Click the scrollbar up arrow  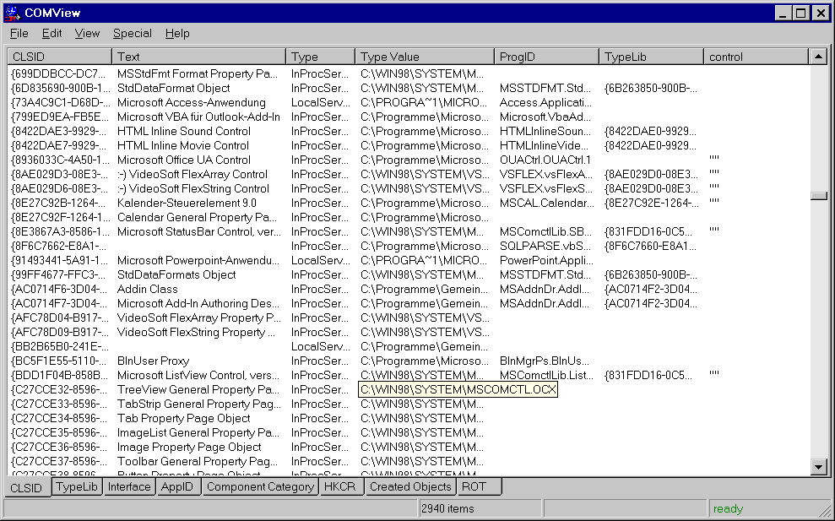pyautogui.click(x=818, y=57)
